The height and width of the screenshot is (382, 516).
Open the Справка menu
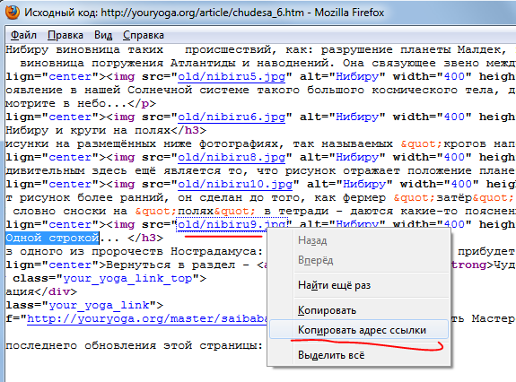[x=144, y=35]
